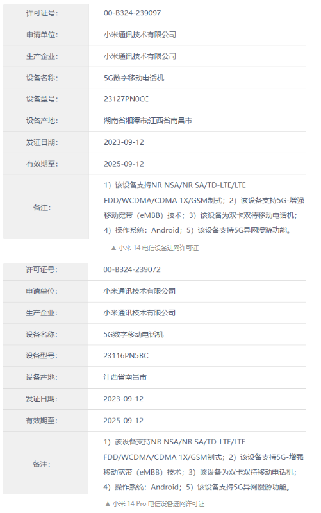This screenshot has height=513, width=321.
Task: Click 设备名称 label in second table
Action: tap(42, 334)
